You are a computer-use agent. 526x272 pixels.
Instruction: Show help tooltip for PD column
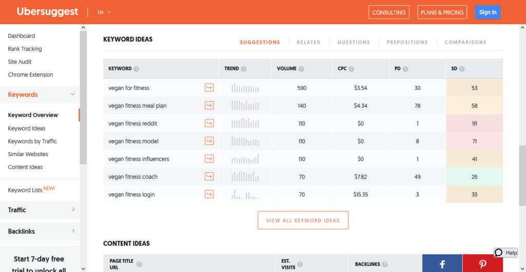[x=406, y=69]
